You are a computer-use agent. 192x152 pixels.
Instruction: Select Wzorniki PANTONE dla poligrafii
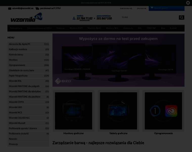pyautogui.click(x=28, y=86)
